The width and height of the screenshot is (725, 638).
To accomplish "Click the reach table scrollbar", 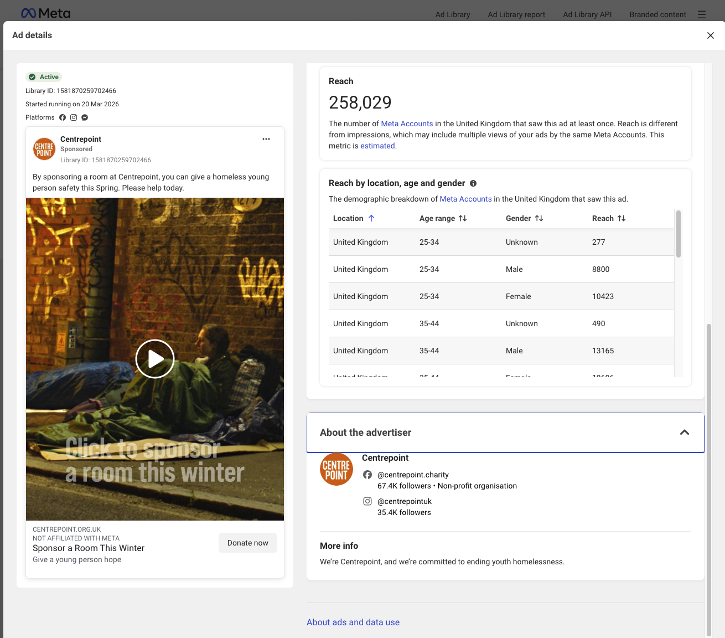I will 679,234.
